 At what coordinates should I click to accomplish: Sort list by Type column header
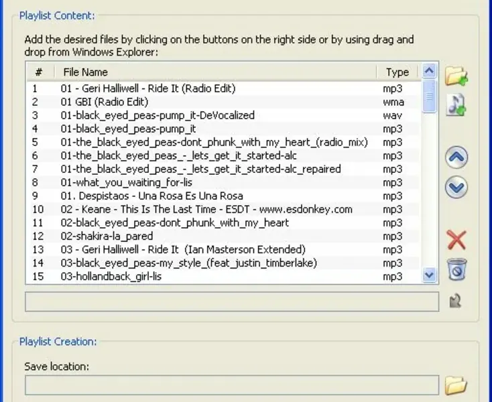click(397, 72)
